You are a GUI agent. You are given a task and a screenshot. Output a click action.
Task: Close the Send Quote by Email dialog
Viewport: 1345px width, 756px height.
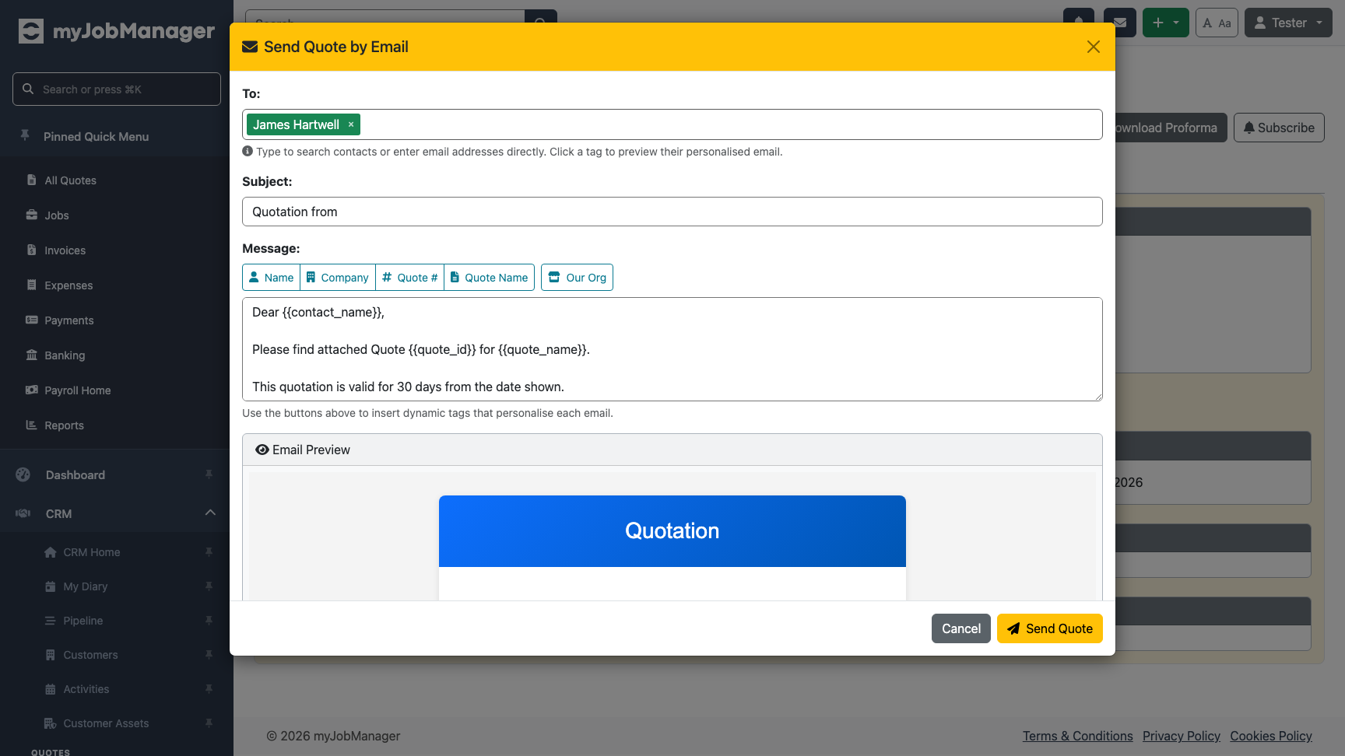(x=1094, y=47)
